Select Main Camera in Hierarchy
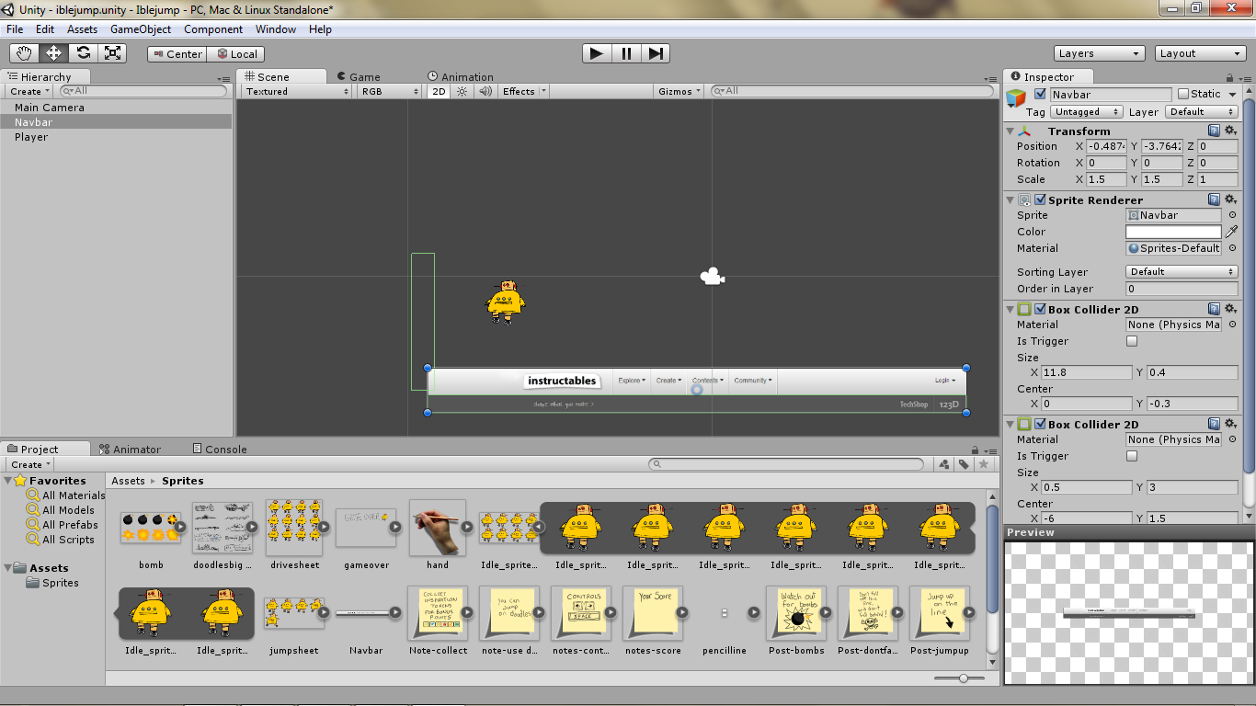The width and height of the screenshot is (1256, 706). click(x=49, y=108)
